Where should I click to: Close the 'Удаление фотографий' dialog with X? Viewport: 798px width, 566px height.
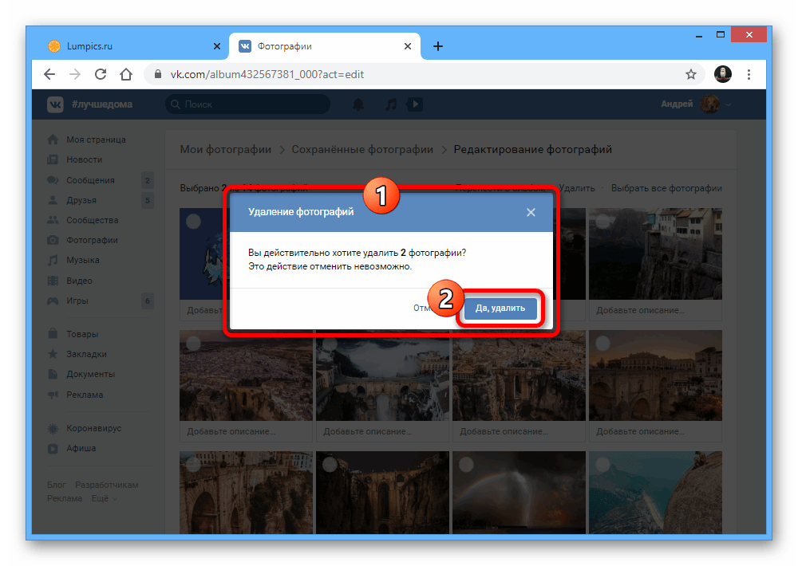[x=531, y=212]
